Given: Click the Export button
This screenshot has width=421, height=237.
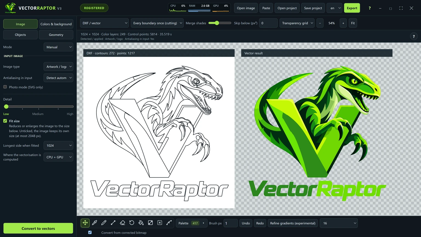Looking at the screenshot, I should coord(352,8).
